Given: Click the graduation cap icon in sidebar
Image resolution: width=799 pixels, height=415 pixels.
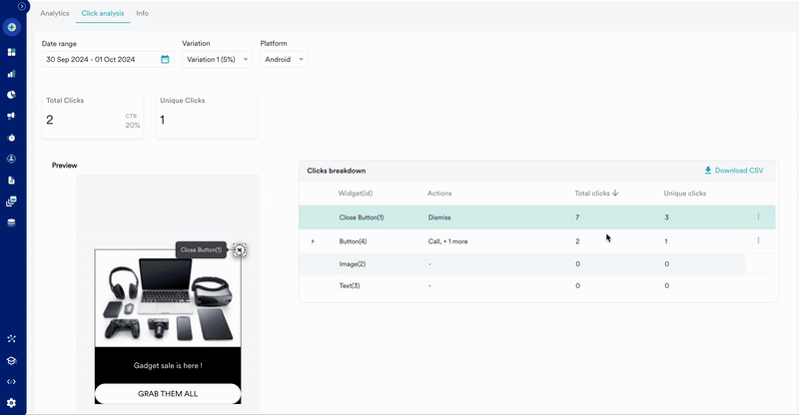Looking at the screenshot, I should click(x=11, y=361).
